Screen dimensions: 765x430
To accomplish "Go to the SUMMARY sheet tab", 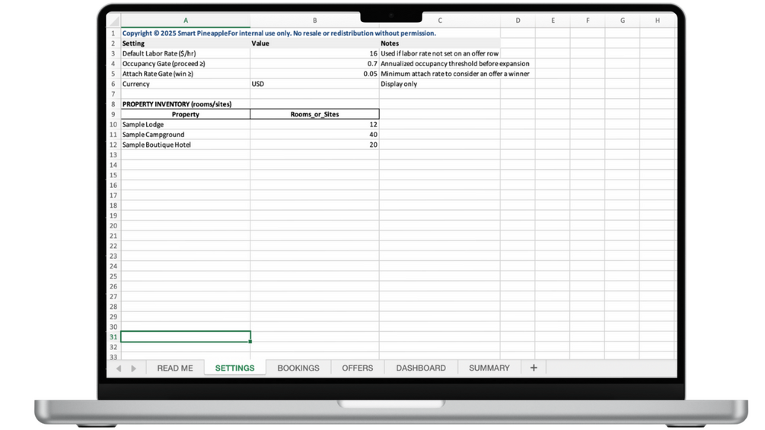I will pos(489,368).
